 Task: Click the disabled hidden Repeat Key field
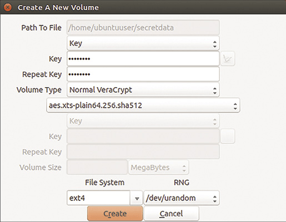[x=143, y=152]
